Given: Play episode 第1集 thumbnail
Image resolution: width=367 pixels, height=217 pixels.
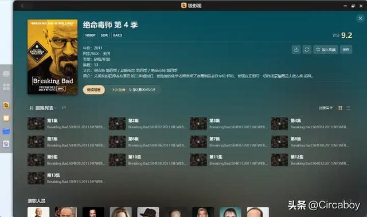Looking at the screenshot, I should (x=36, y=124).
